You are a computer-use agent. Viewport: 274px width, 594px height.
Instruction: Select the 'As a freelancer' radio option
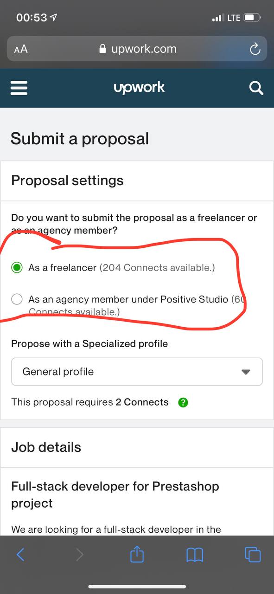17,268
